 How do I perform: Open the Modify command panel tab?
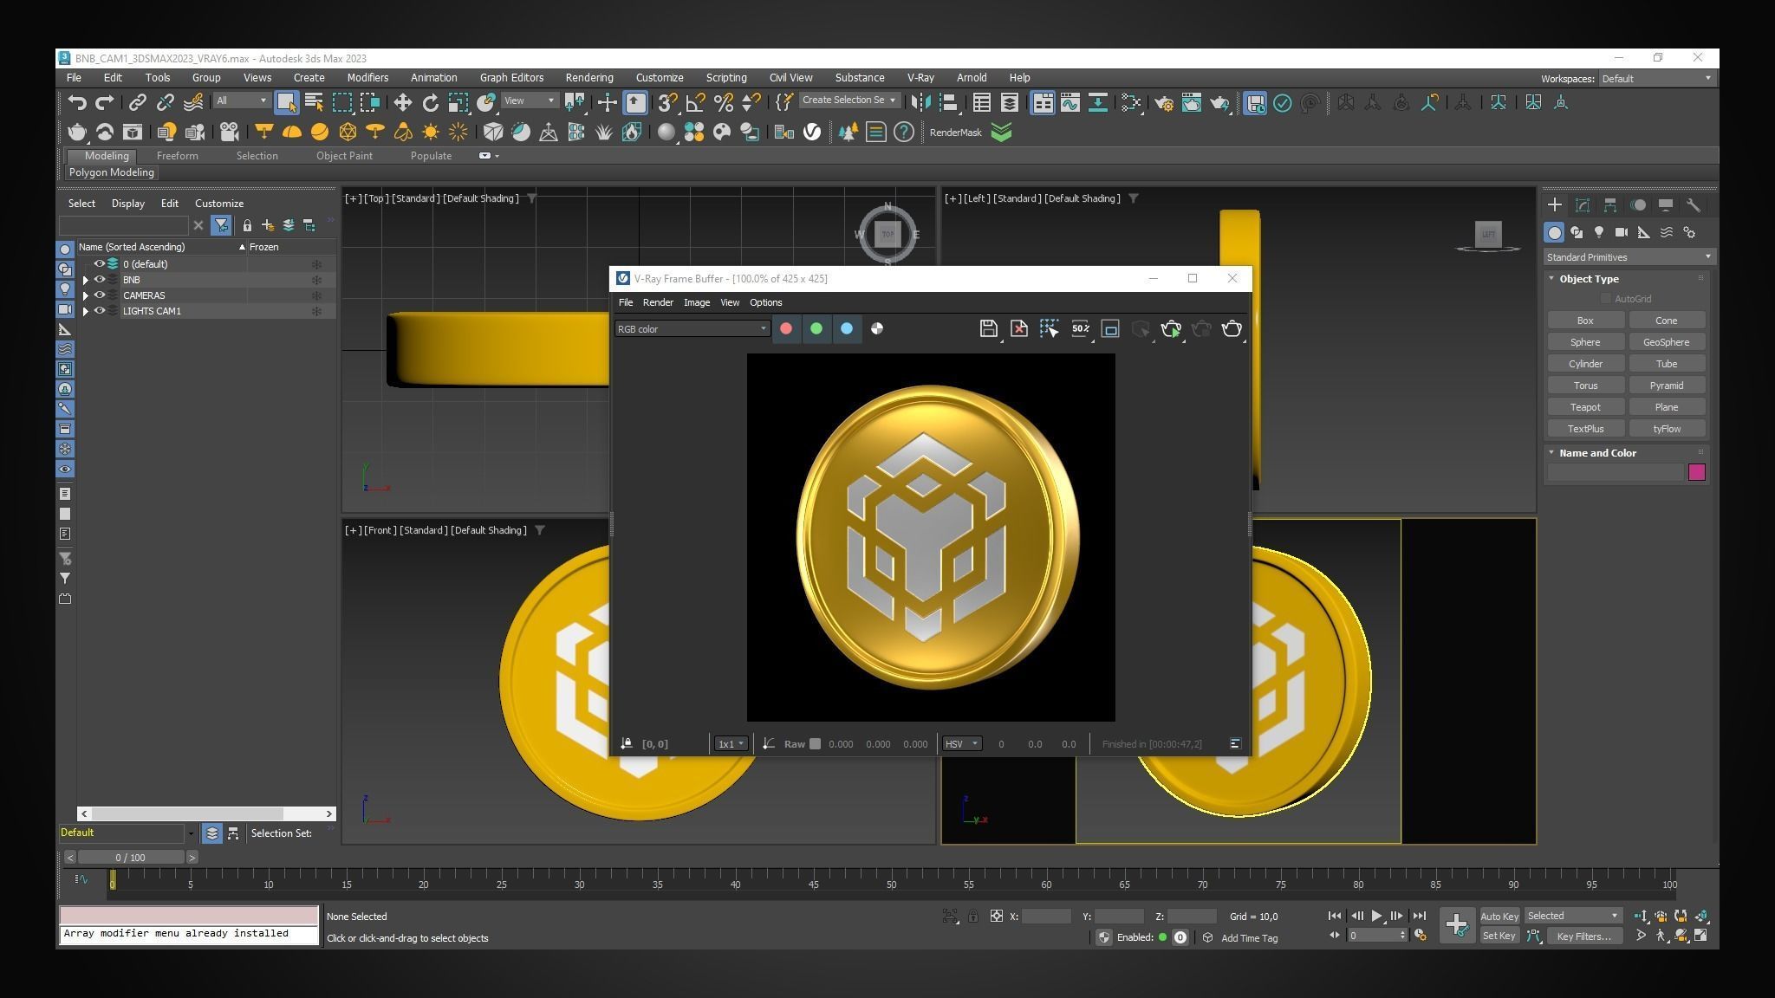pyautogui.click(x=1582, y=205)
